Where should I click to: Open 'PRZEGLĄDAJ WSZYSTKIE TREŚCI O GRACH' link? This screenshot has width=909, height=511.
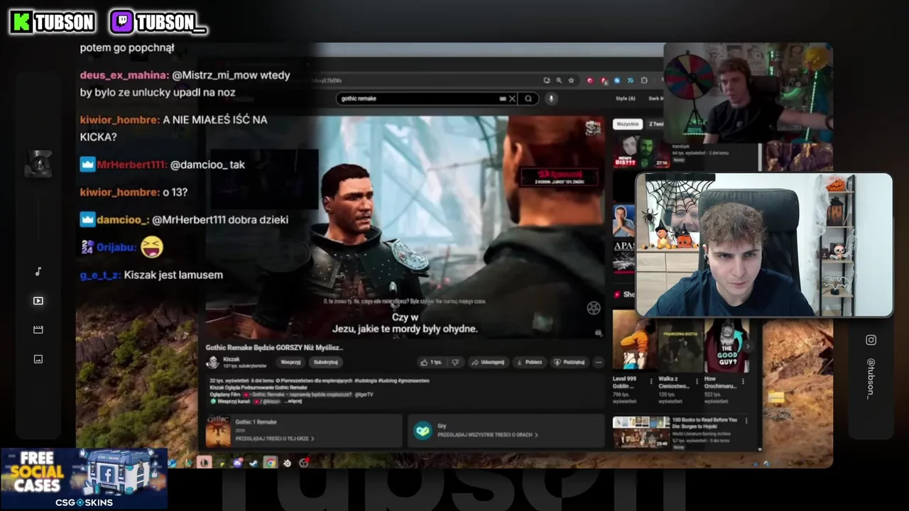(x=488, y=435)
